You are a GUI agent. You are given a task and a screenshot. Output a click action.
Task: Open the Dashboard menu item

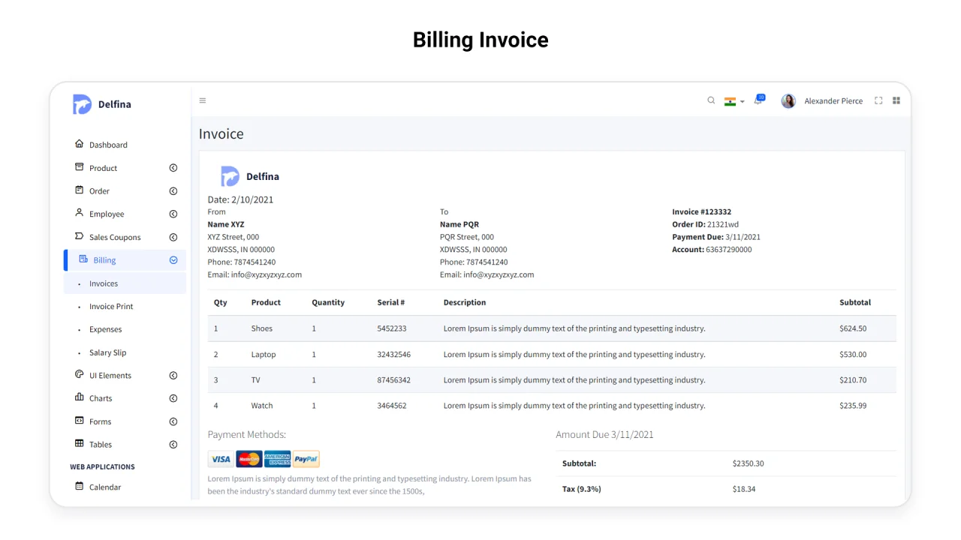pyautogui.click(x=108, y=145)
